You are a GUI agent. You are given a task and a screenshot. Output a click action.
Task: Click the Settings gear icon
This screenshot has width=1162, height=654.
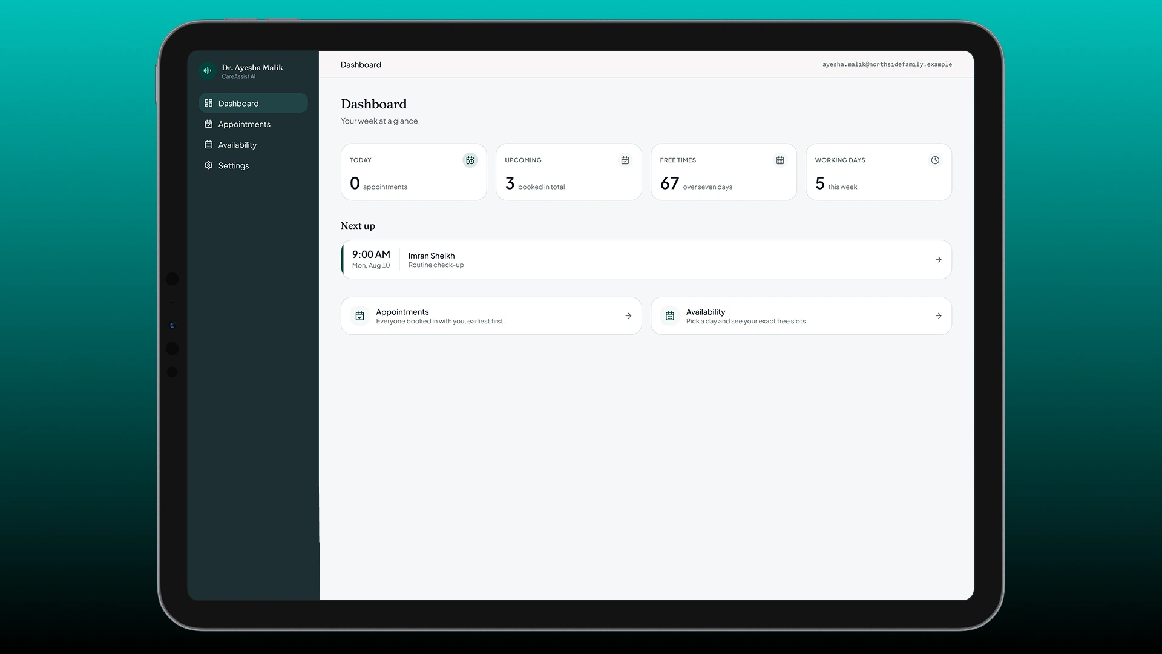[209, 165]
